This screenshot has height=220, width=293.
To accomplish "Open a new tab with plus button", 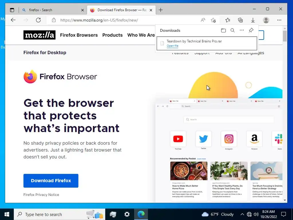I will point(161,10).
